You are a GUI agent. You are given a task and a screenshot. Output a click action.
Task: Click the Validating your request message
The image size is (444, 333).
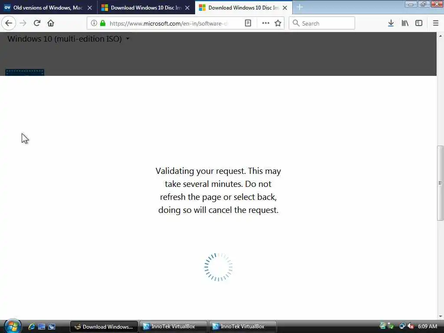click(219, 191)
